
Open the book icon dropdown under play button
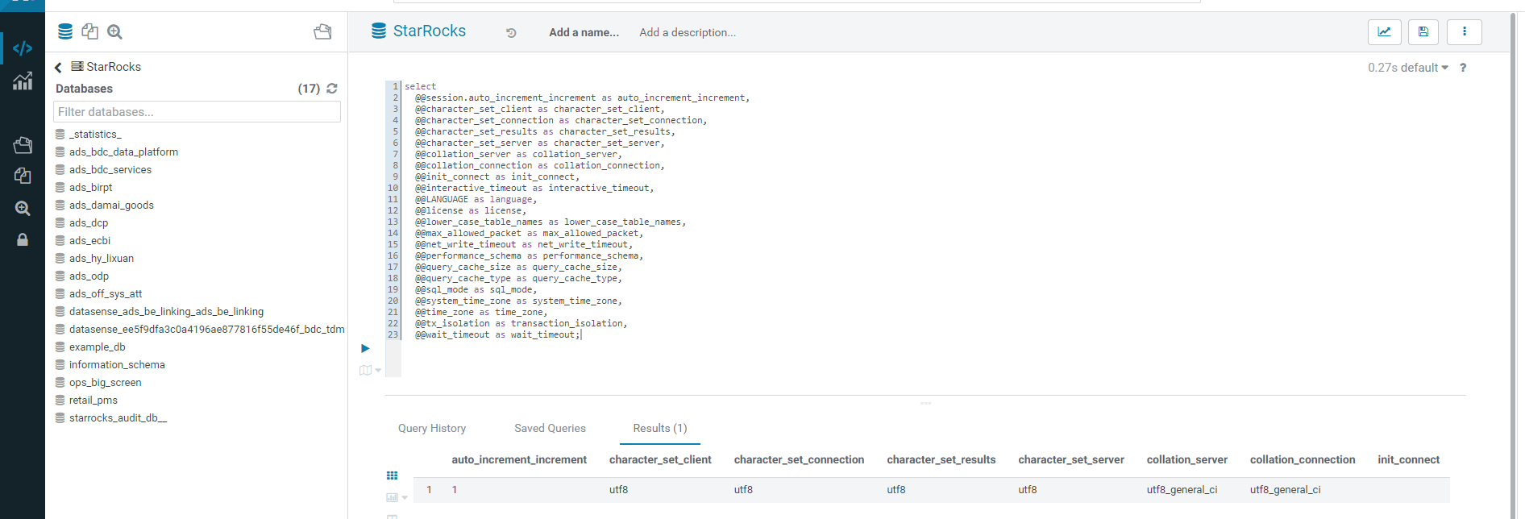pos(369,370)
